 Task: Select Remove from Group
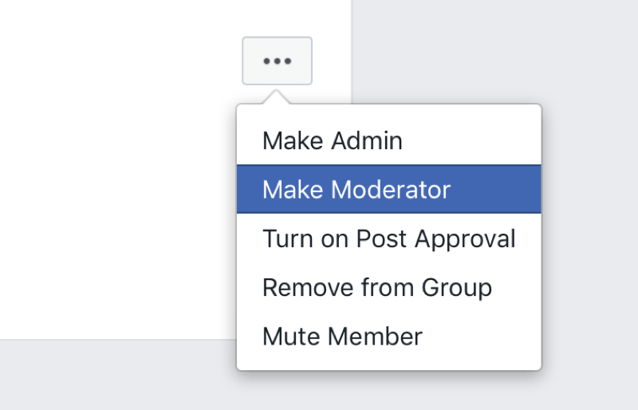click(x=389, y=287)
